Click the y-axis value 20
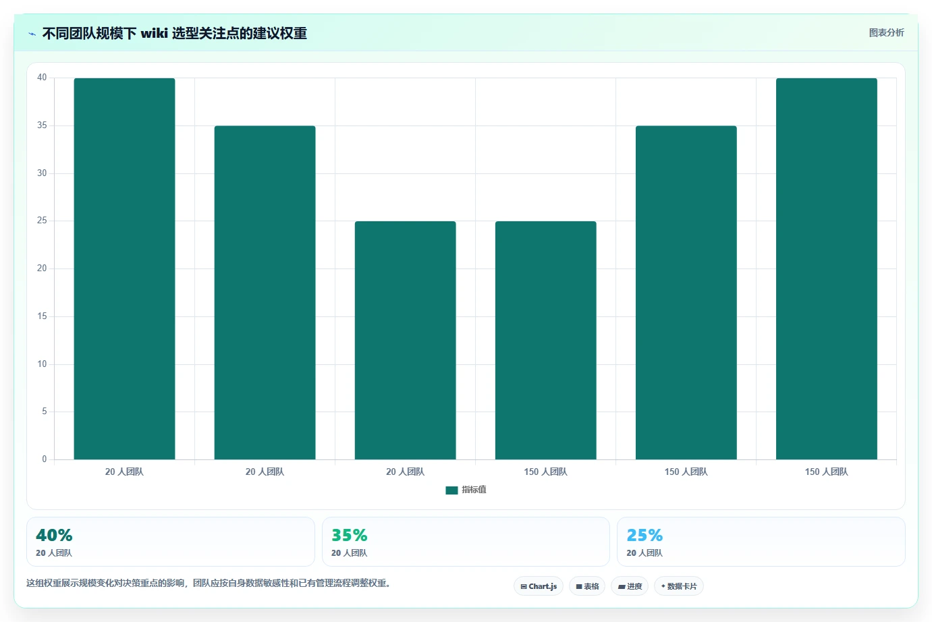Screen dimensions: 932x622 [42, 268]
